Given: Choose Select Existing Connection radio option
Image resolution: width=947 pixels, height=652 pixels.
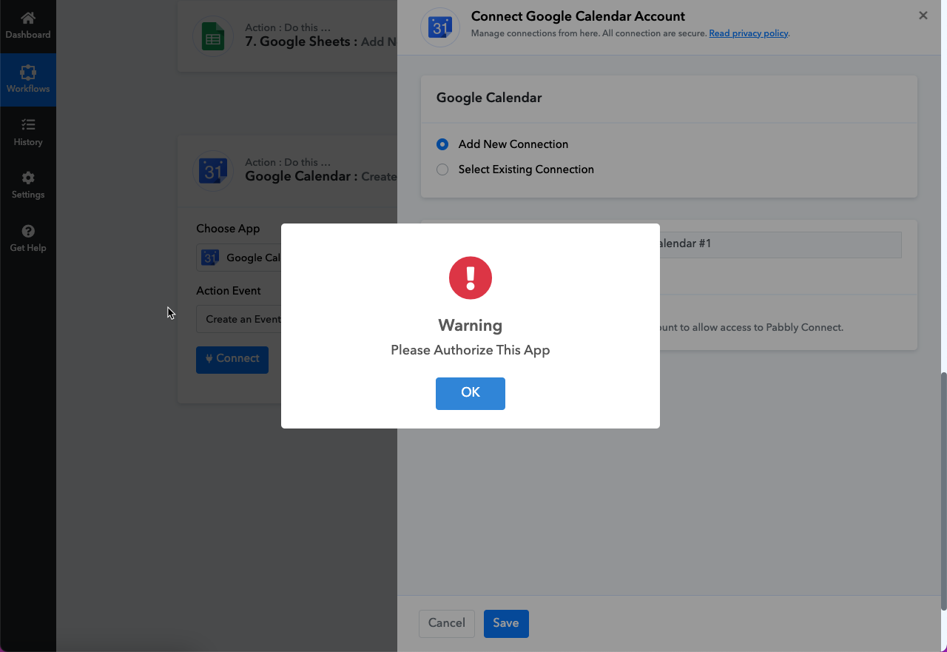Looking at the screenshot, I should click(442, 169).
